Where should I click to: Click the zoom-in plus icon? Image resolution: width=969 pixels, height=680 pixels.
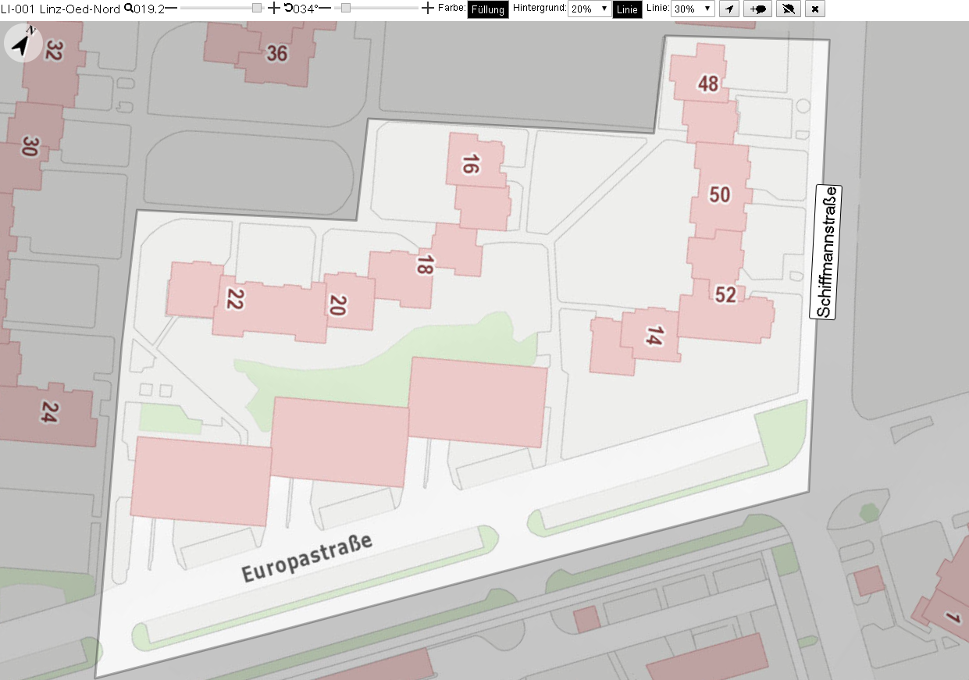(273, 9)
